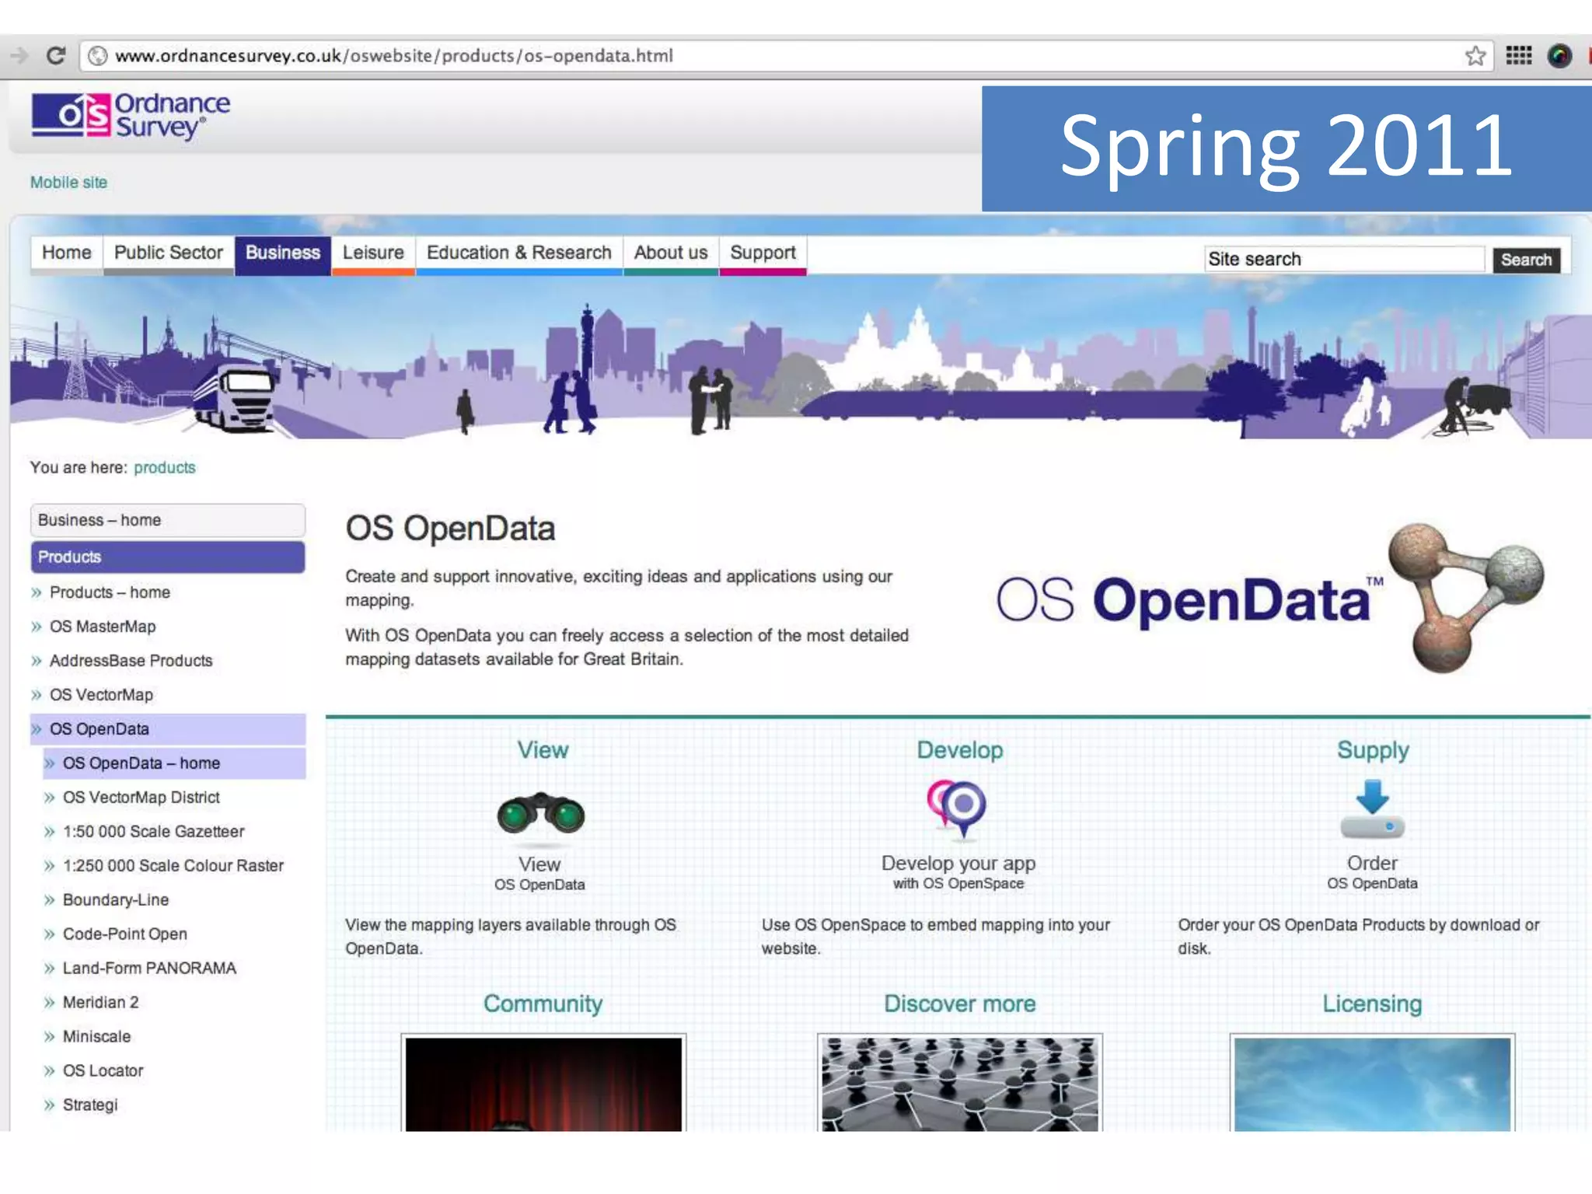The width and height of the screenshot is (1592, 1194).
Task: Open the apps grid extension icon
Action: (1518, 56)
